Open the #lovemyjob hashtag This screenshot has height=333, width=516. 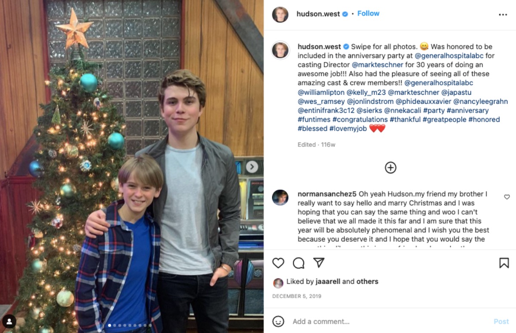click(348, 128)
